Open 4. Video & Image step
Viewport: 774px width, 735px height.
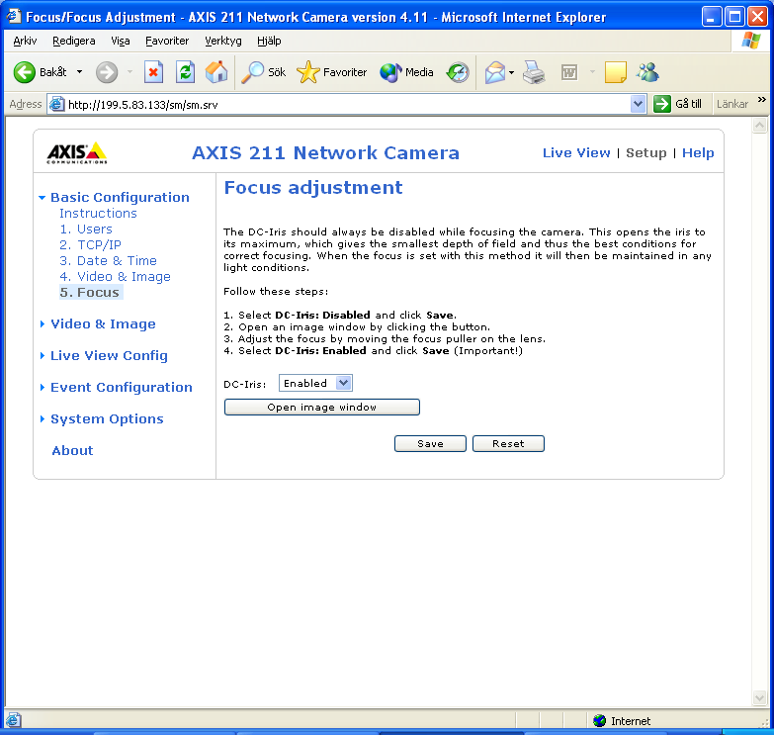(115, 277)
